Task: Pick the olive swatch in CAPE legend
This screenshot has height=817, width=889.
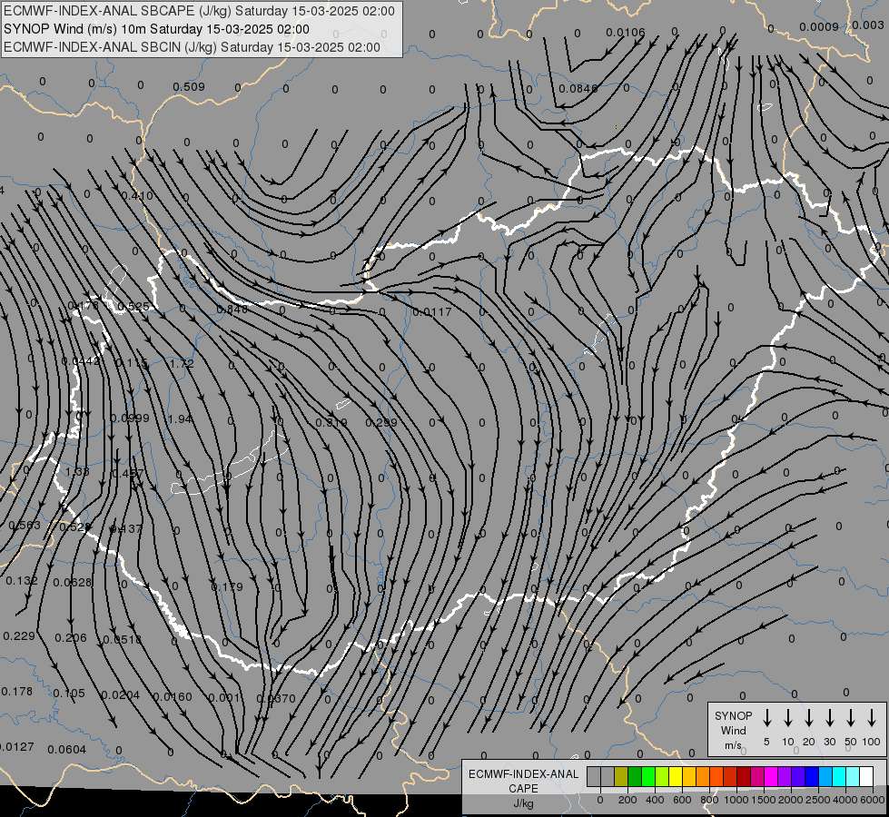Action: pos(621,776)
